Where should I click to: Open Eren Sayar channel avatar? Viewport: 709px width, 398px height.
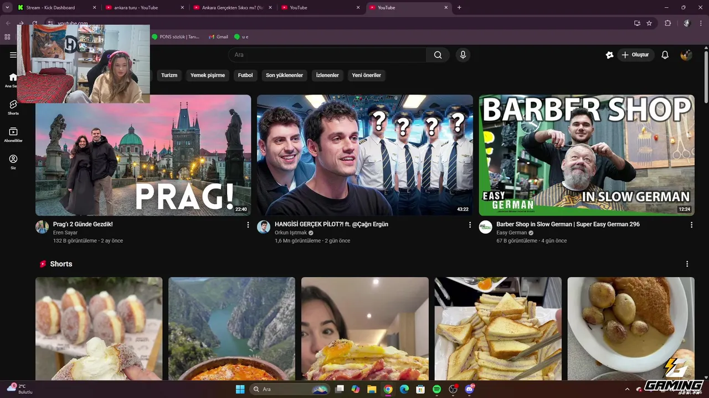[42, 227]
